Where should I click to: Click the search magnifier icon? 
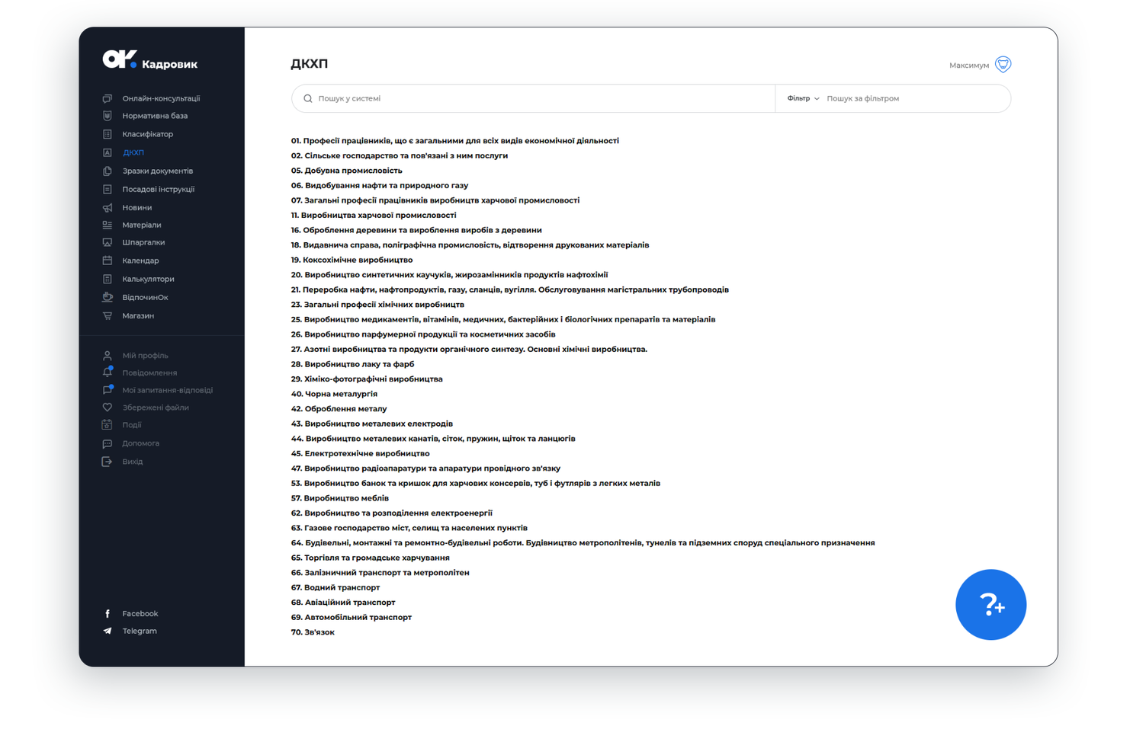click(x=308, y=98)
